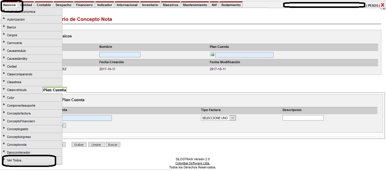
Task: Choose Ciudad in the dropdown menu
Action: point(12,66)
